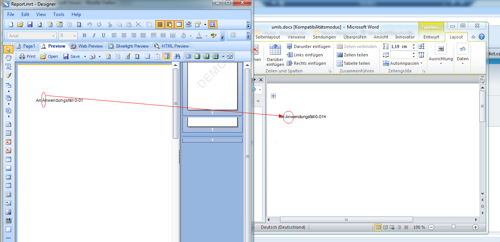Toggle the Thumbnails panel button in preview toolbar
Image resolution: width=500 pixels, height=242 pixels.
pos(167,56)
